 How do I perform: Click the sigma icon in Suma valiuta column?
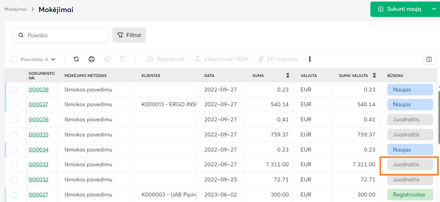(374, 75)
